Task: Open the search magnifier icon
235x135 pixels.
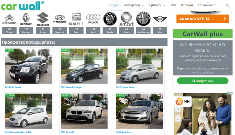Action: tap(227, 5)
